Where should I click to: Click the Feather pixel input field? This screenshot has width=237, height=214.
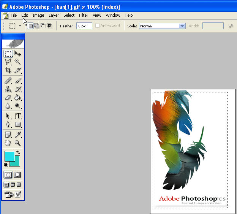point(84,26)
